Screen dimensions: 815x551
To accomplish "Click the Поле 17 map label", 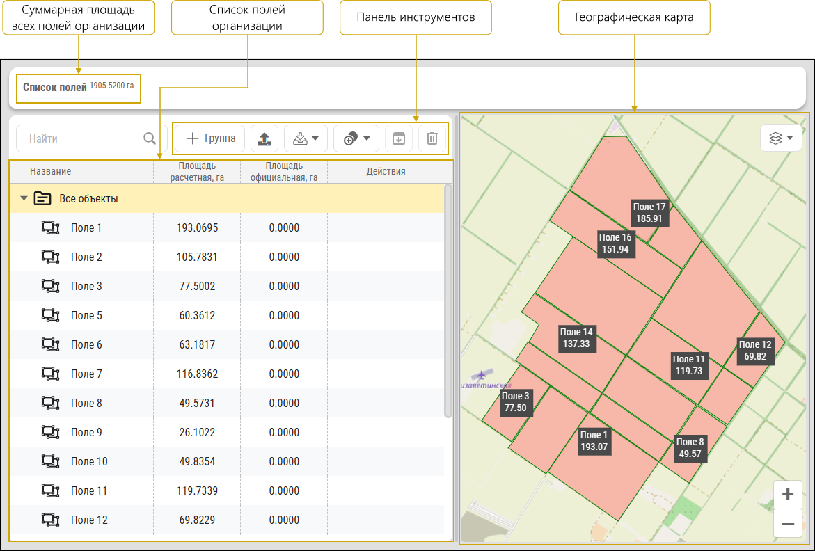I will point(649,213).
